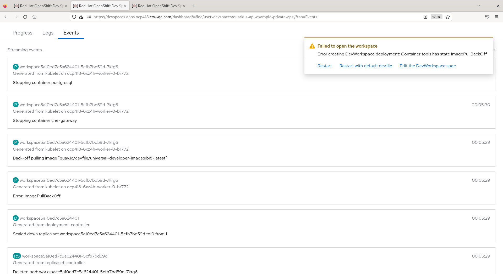This screenshot has width=503, height=274.
Task: Go to the browser home page
Action: coord(34,17)
